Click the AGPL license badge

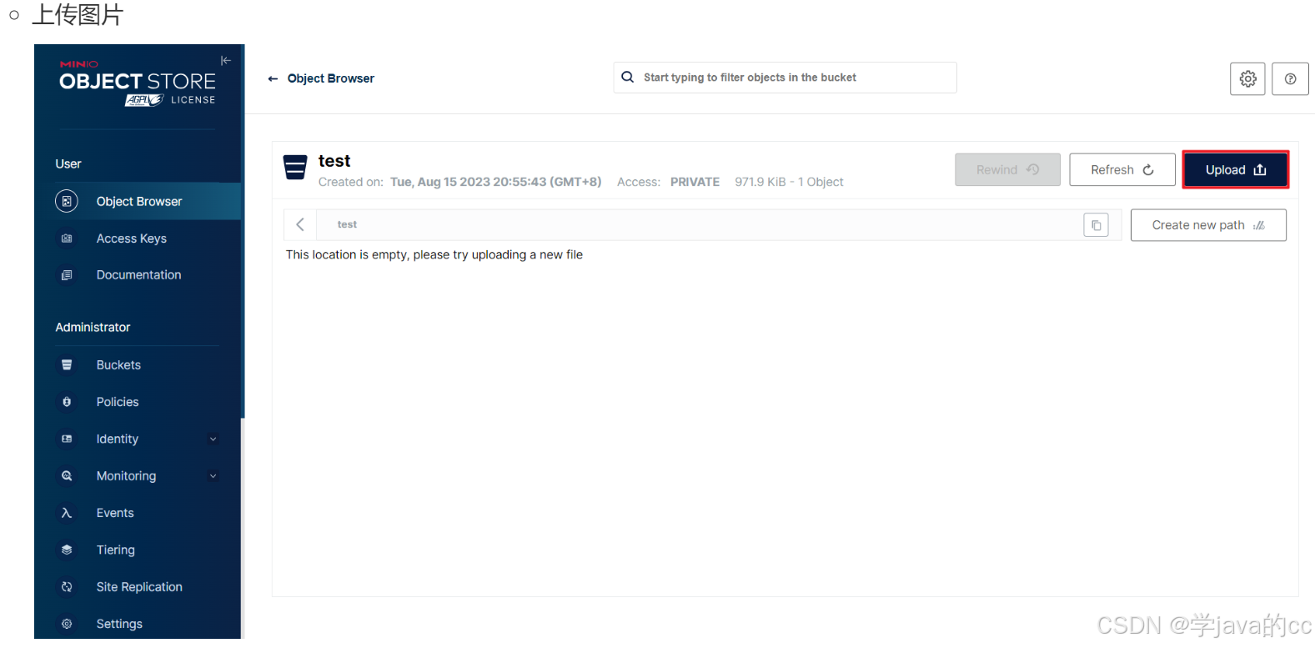point(144,100)
